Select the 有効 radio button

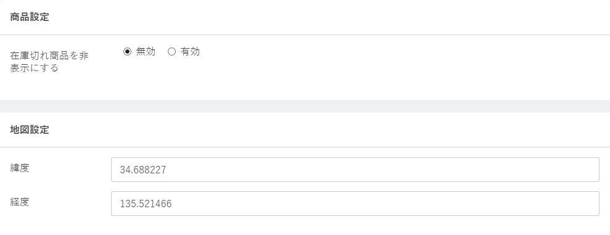coord(171,51)
